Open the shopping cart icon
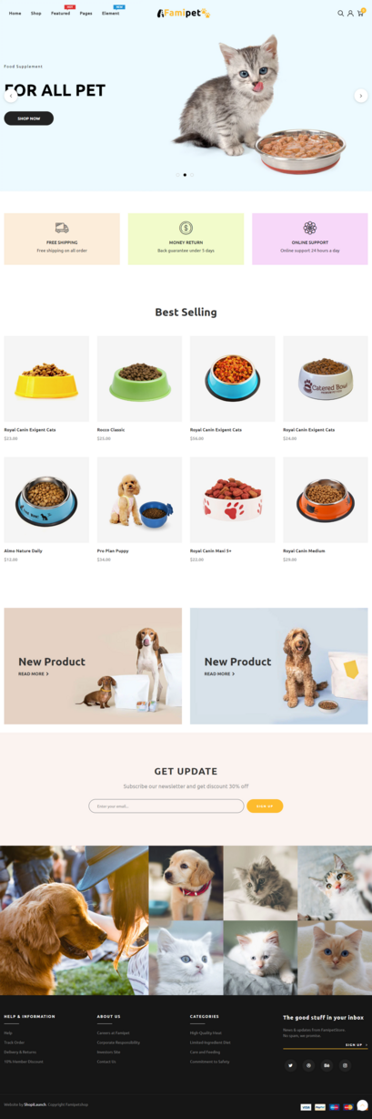Image resolution: width=372 pixels, height=1119 pixels. (360, 13)
